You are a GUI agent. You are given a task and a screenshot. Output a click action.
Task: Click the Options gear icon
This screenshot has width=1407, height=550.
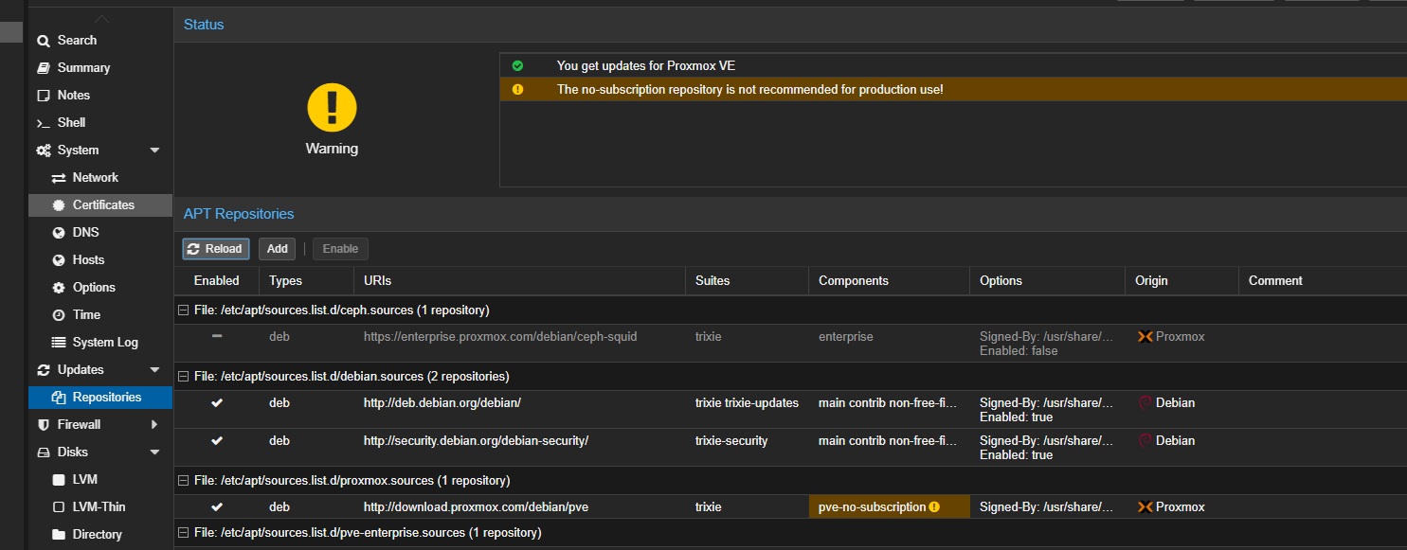pos(59,288)
